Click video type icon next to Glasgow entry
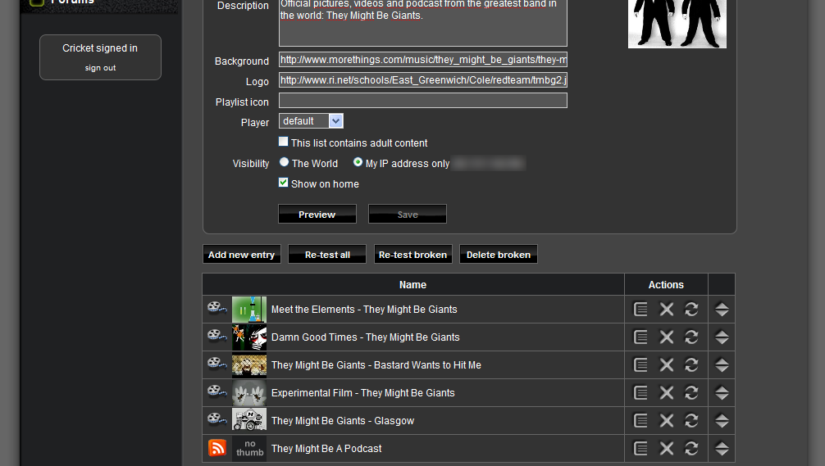825x466 pixels. pyautogui.click(x=217, y=420)
